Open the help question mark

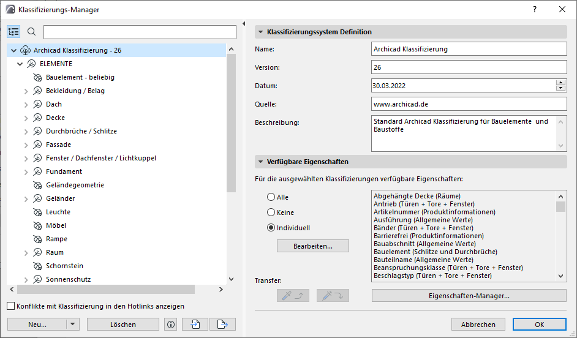[535, 10]
